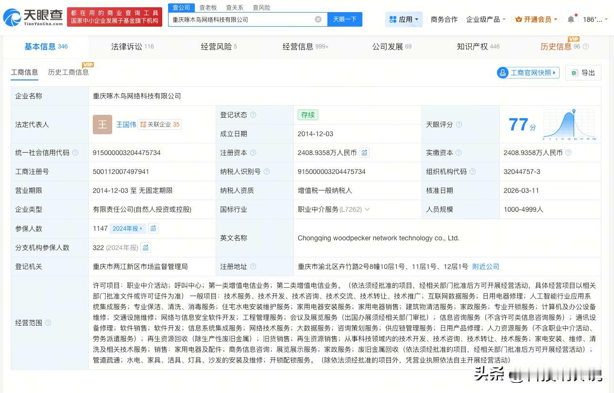
Task: Click the help icon next to 登记状态
Action: (253, 115)
